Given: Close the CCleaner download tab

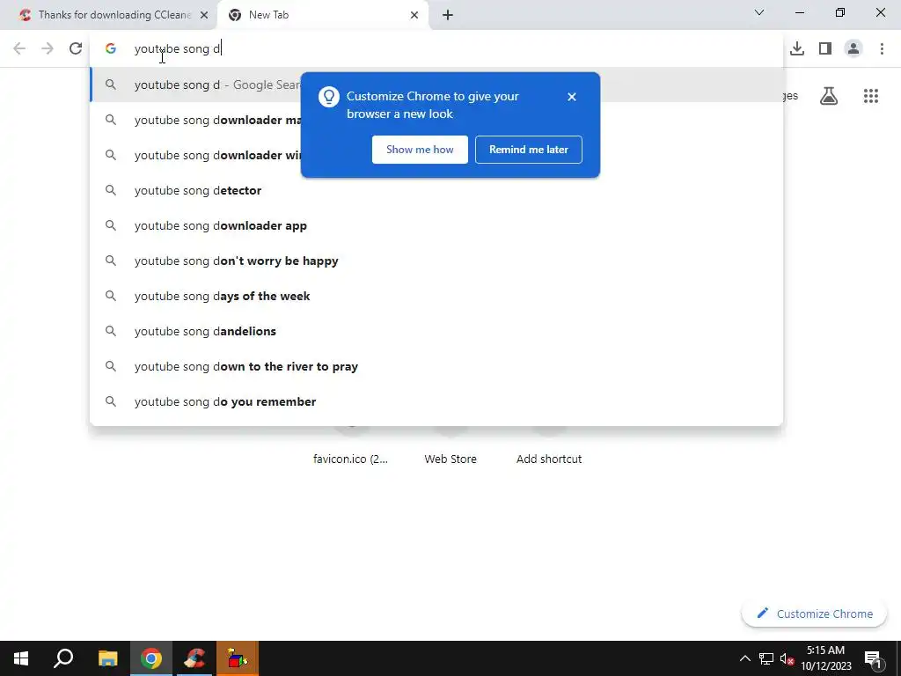Looking at the screenshot, I should coord(204,15).
